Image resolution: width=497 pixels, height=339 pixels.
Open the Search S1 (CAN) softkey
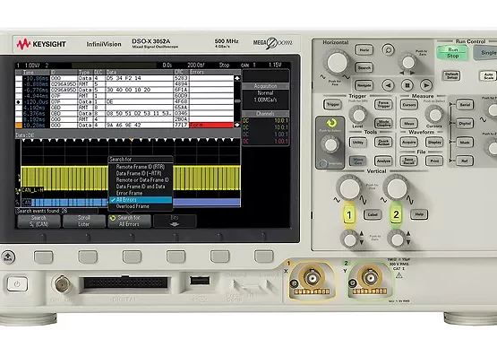coord(39,221)
